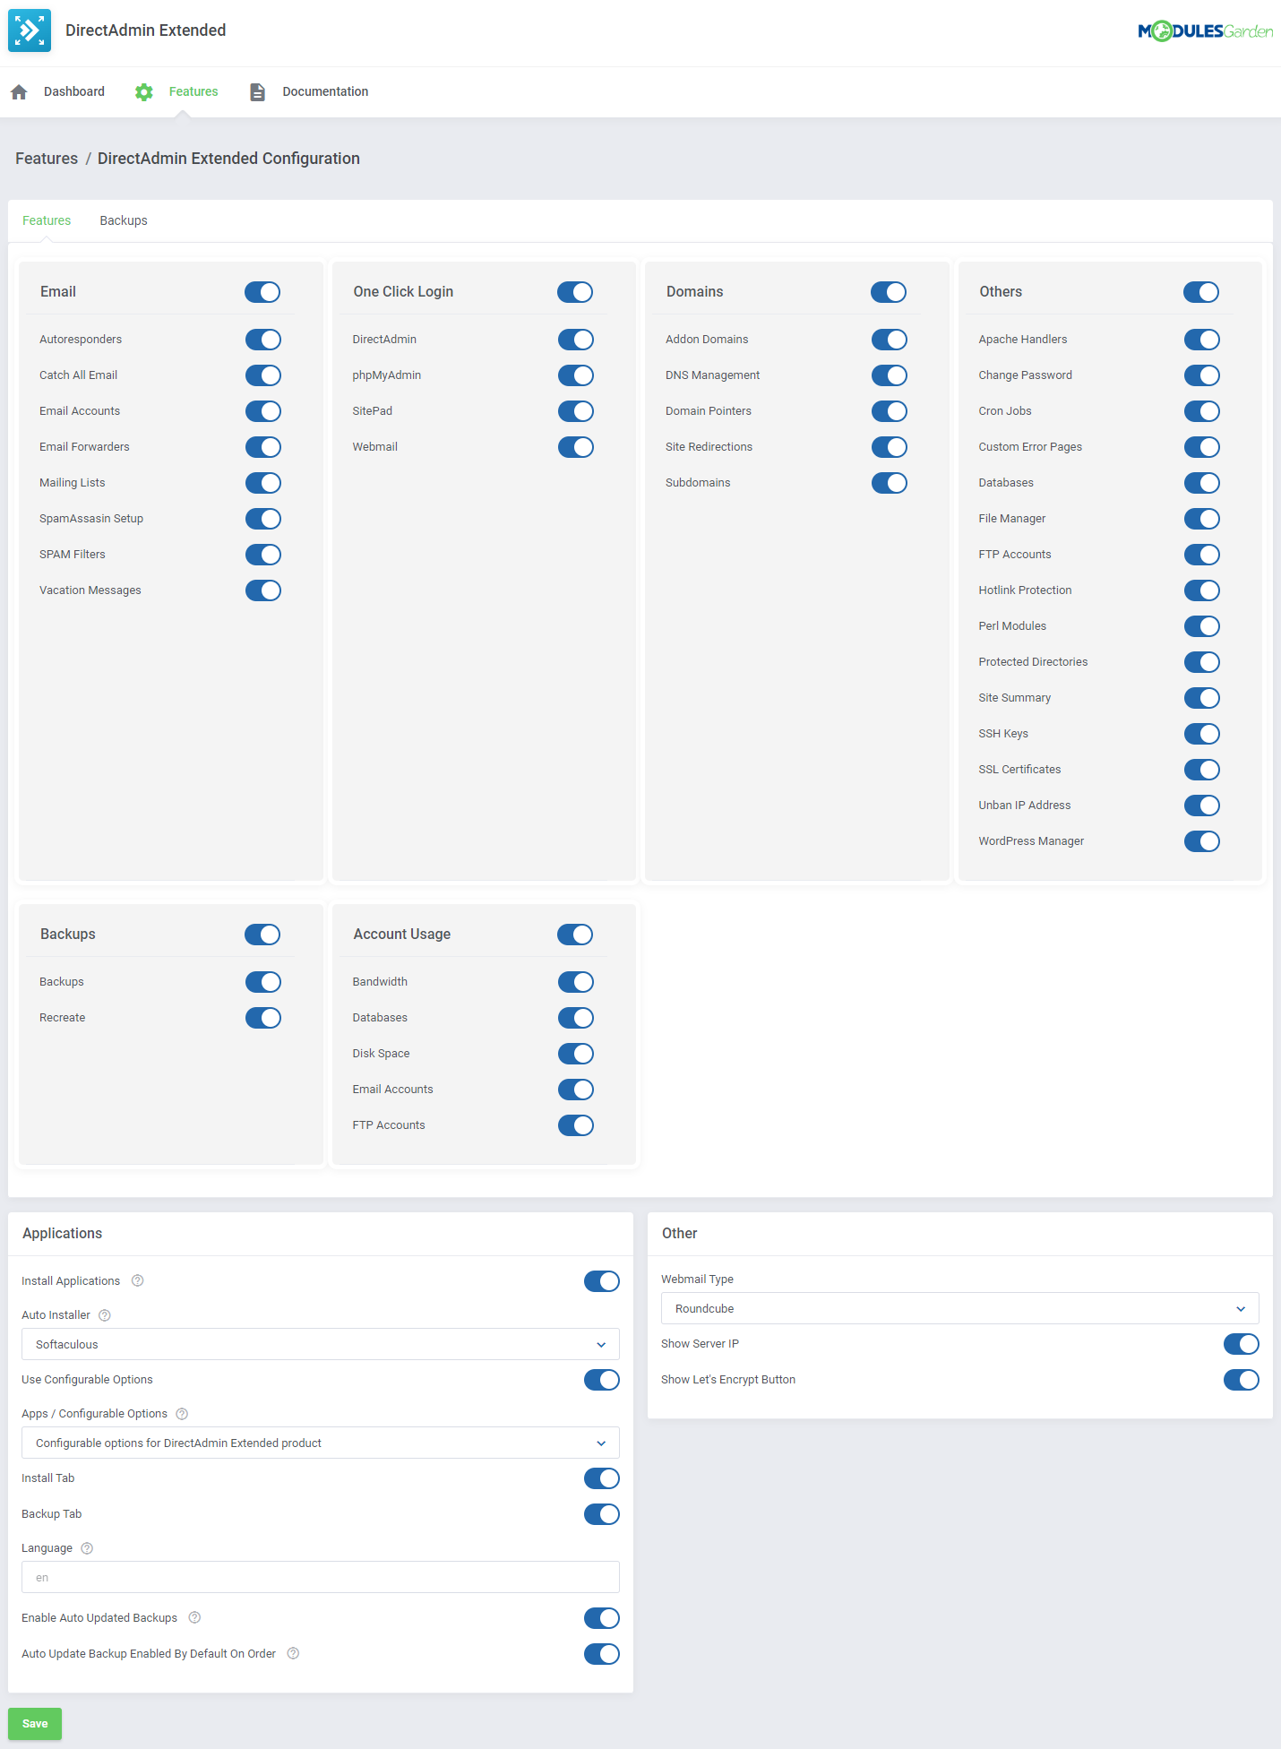The image size is (1281, 1749).
Task: Toggle Install Applications switch
Action: (602, 1281)
